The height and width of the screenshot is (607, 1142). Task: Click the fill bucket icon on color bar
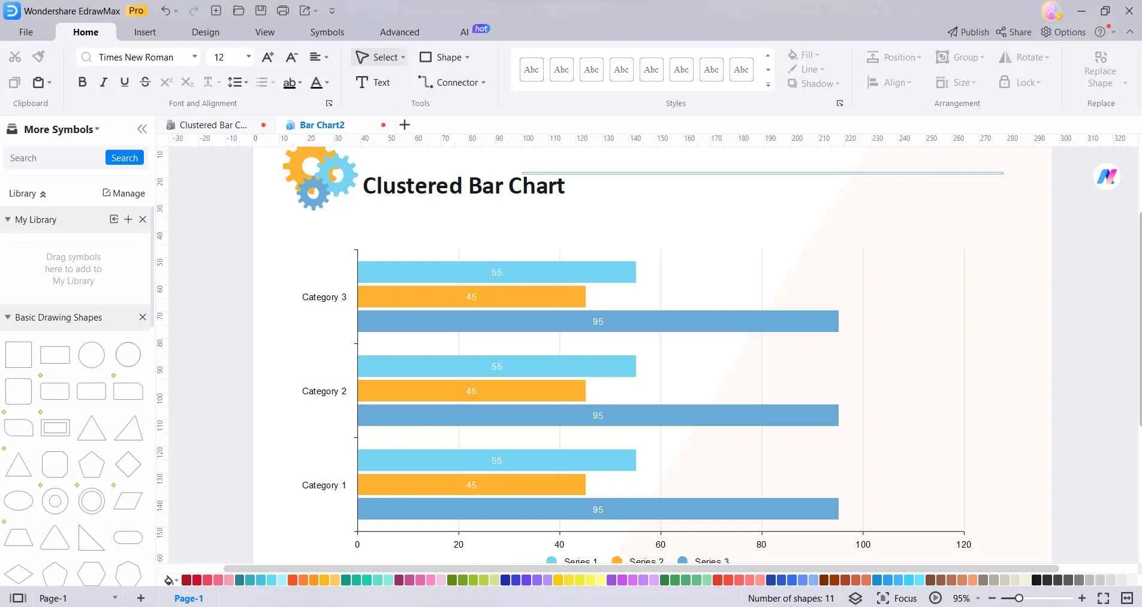pyautogui.click(x=170, y=580)
